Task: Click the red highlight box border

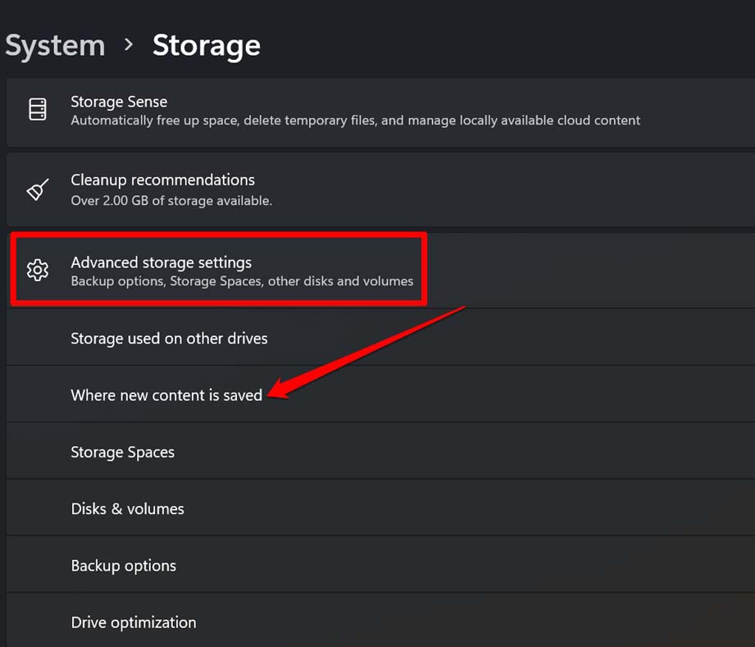Action: 217,235
